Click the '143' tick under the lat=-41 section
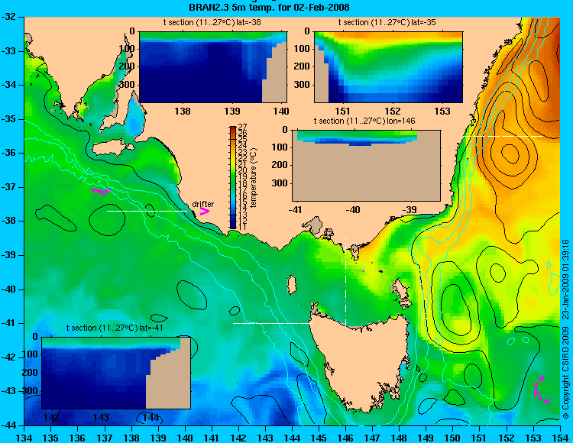The height and width of the screenshot is (443, 573). (x=101, y=417)
